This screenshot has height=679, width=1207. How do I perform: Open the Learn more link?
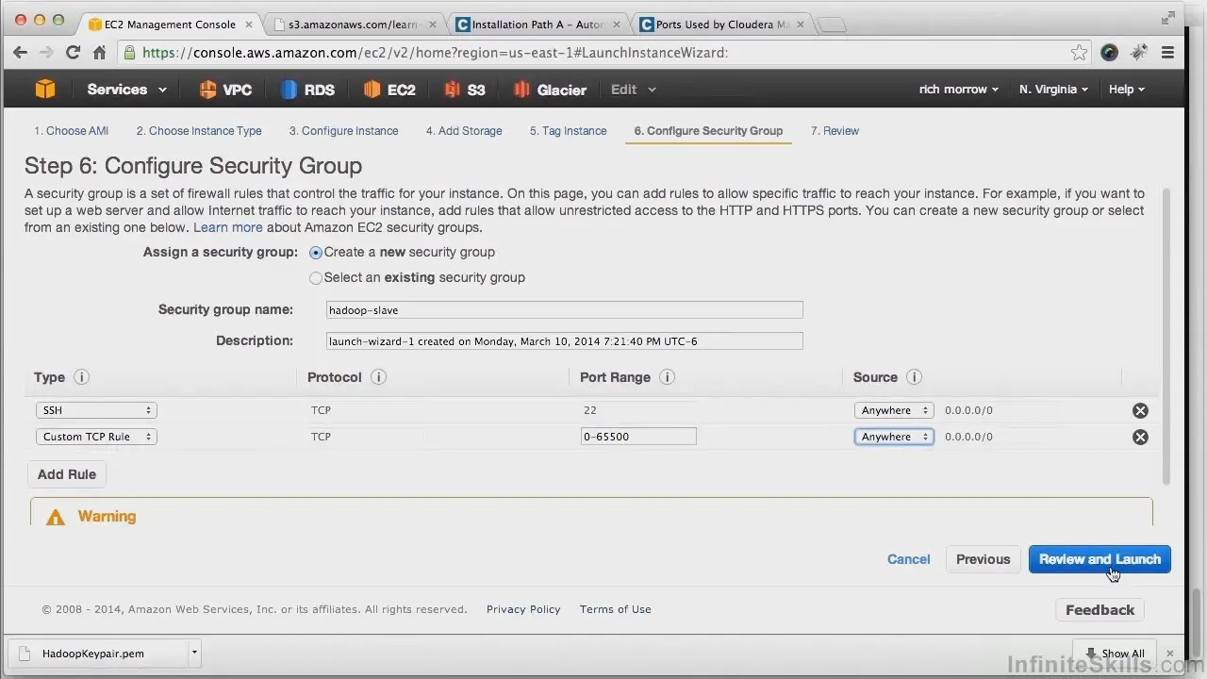pyautogui.click(x=228, y=227)
